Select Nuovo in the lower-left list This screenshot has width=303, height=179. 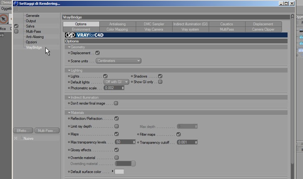tap(28, 138)
